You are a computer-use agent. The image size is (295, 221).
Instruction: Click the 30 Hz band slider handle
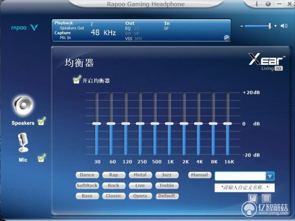pos(97,123)
